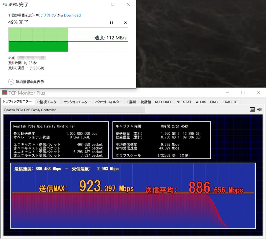Image resolution: width=266 pixels, height=239 pixels.
Task: Open the パケットフィルター tab
Action: pyautogui.click(x=109, y=102)
